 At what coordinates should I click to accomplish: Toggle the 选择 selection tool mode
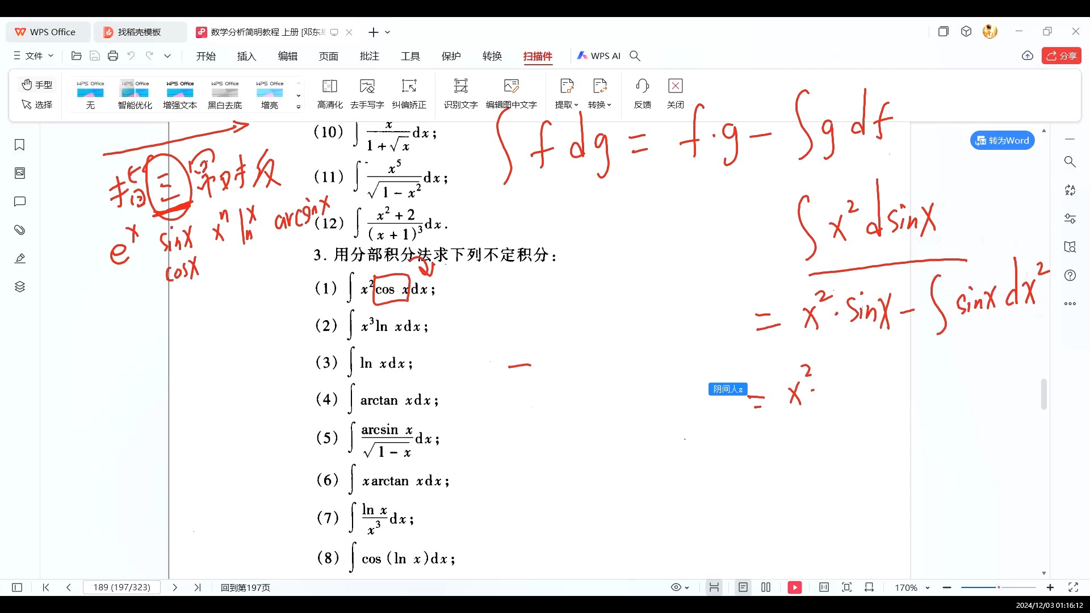point(37,104)
